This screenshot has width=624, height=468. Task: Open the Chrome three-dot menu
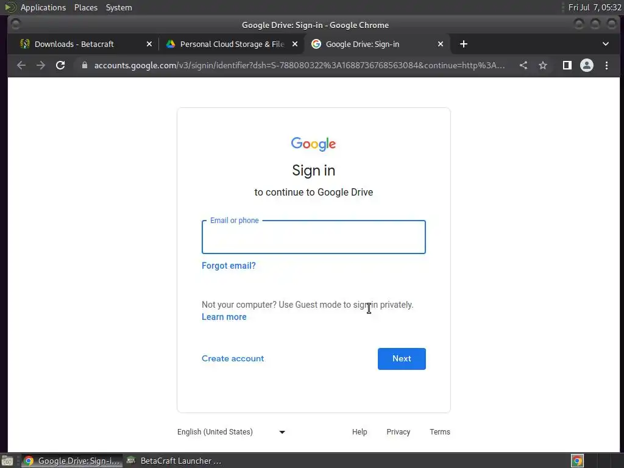[x=606, y=65]
